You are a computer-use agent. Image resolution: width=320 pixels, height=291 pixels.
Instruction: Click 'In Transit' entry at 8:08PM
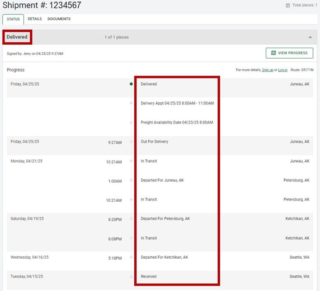tap(149, 238)
